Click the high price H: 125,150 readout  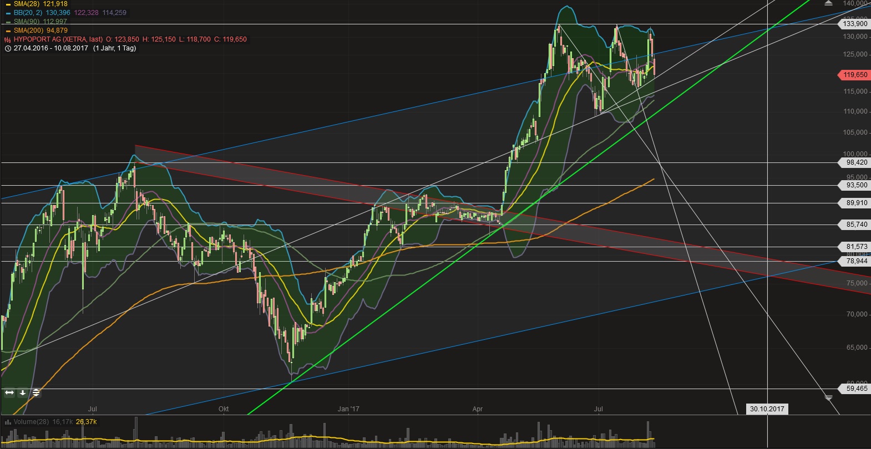159,39
